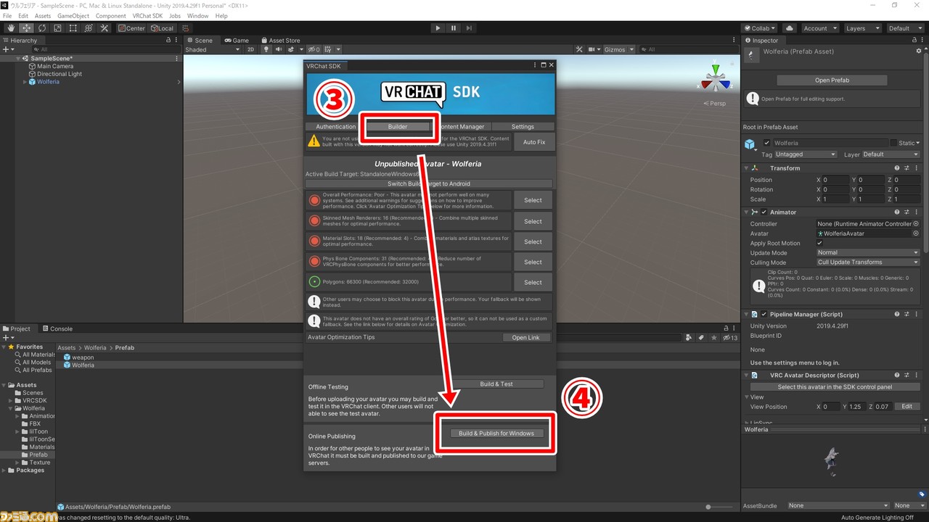Click the Hierarchy create plus button
Image resolution: width=929 pixels, height=522 pixels.
(8, 49)
